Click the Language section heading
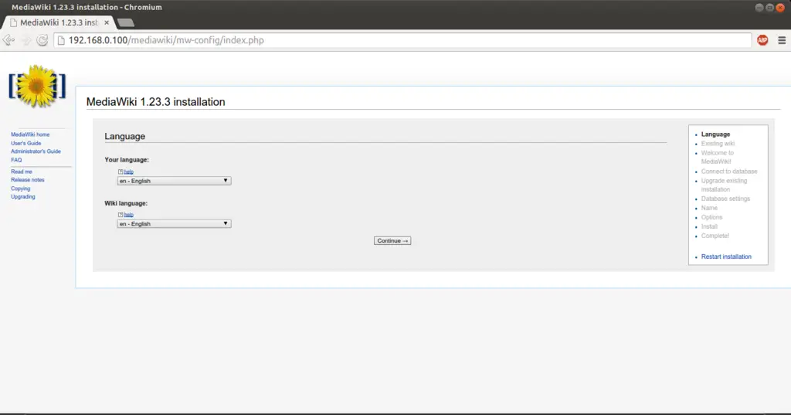 pos(124,136)
